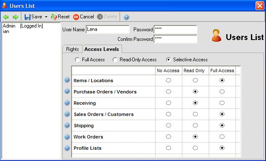Screen dimensions: 266x161
Task: Open help for Work Orders row
Action: click(x=67, y=137)
